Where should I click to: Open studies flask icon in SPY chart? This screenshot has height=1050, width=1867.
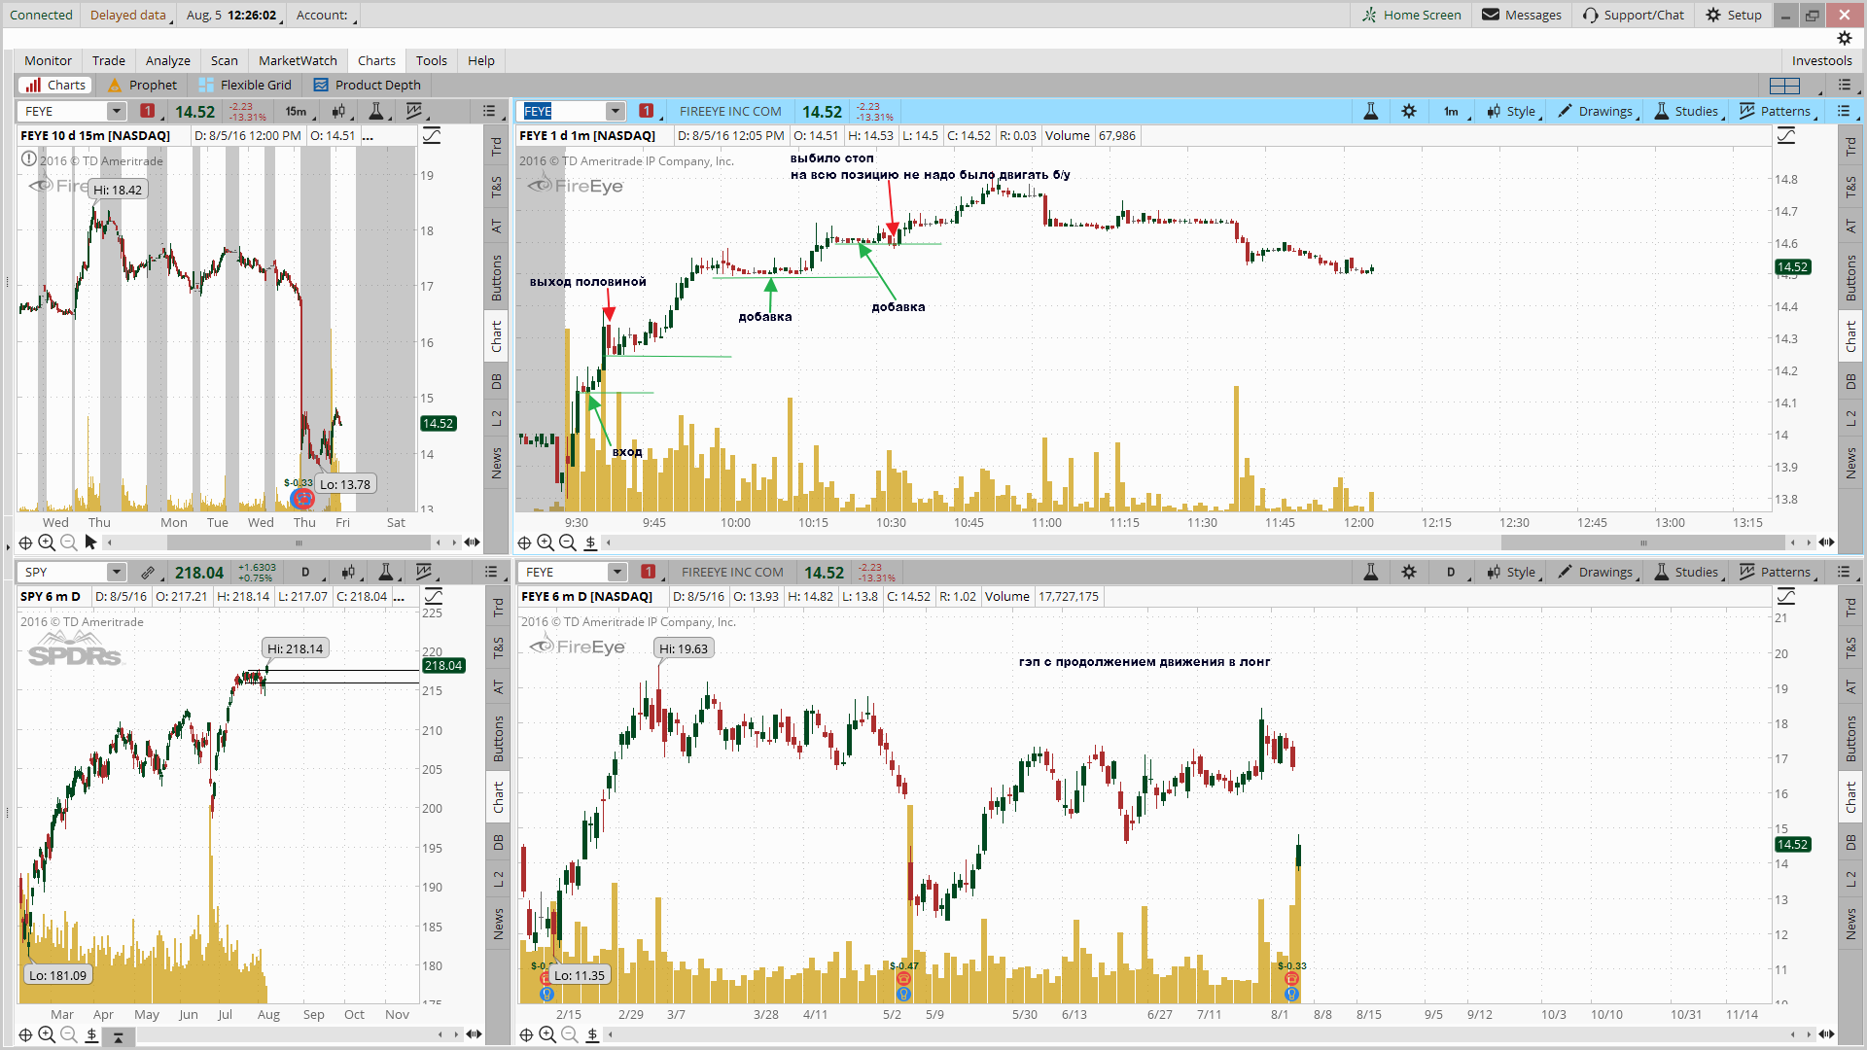coord(386,572)
